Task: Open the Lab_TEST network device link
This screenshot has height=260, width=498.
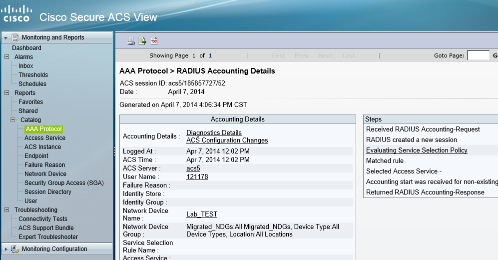Action: [202, 214]
